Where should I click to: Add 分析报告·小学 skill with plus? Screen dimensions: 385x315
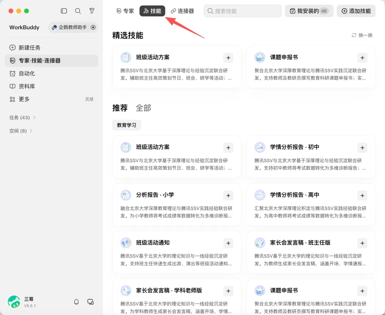click(x=229, y=195)
